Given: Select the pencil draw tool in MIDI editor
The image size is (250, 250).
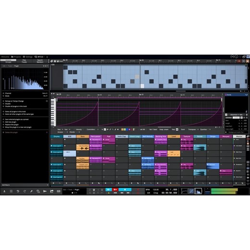Looking at the screenshot, I should click(x=105, y=129).
